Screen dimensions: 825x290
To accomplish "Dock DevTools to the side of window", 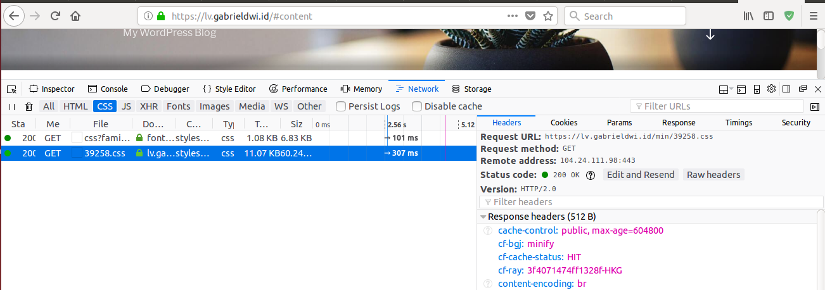I will tap(786, 89).
